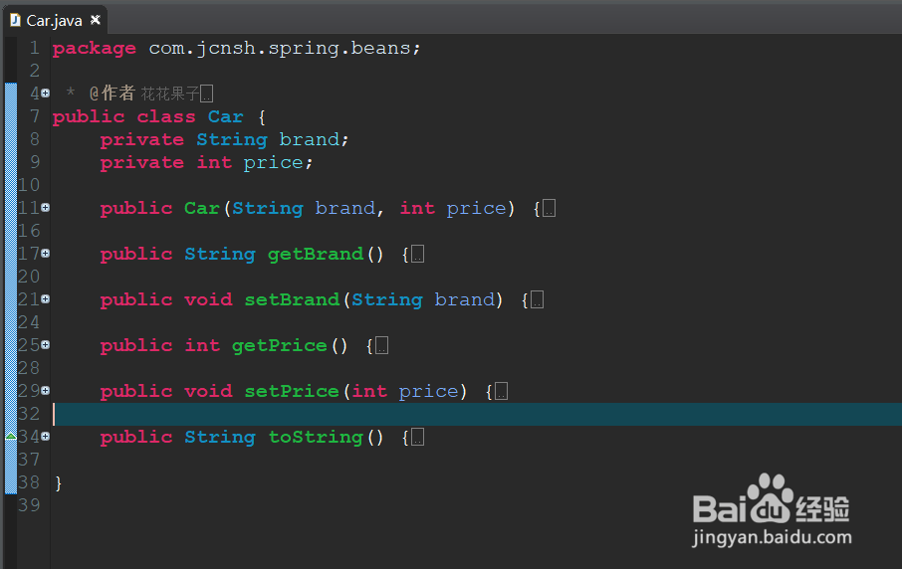
Task: Click the closing brace on line 38
Action: pyautogui.click(x=58, y=482)
